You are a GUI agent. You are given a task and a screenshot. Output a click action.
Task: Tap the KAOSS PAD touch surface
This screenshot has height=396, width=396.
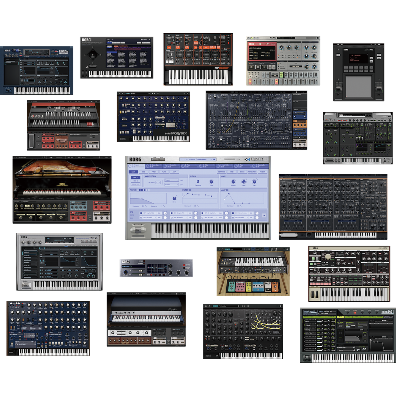click(x=358, y=86)
